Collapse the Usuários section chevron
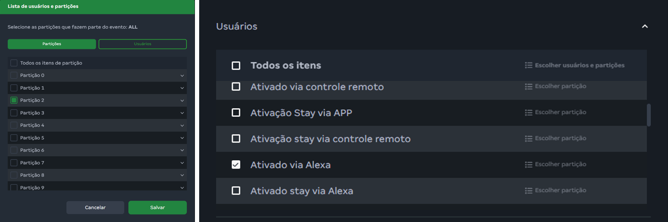 click(x=645, y=26)
